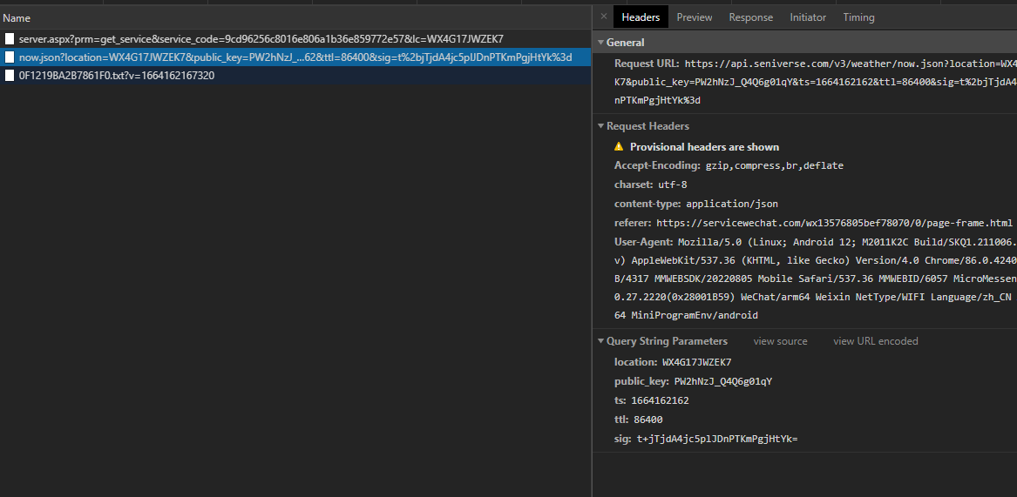Click the Provisional headers are shown text

[x=704, y=147]
